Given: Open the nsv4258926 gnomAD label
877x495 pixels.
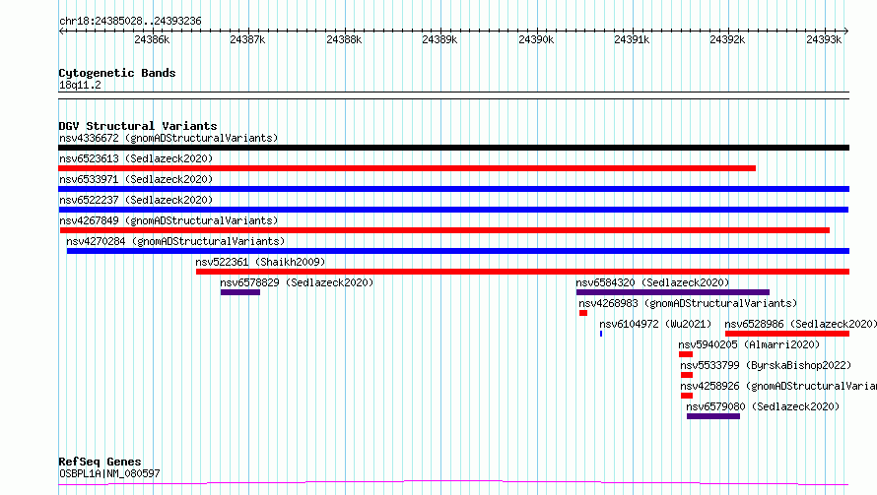Looking at the screenshot, I should pos(778,386).
